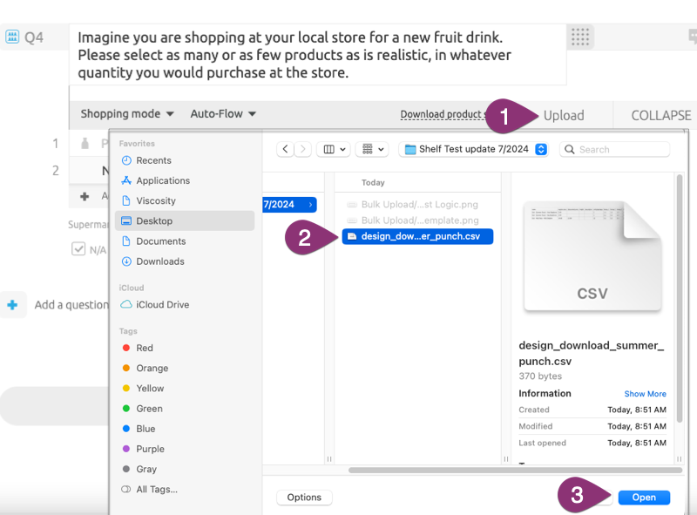Click Open to upload the selected CSV
The image size is (697, 515).
[644, 497]
